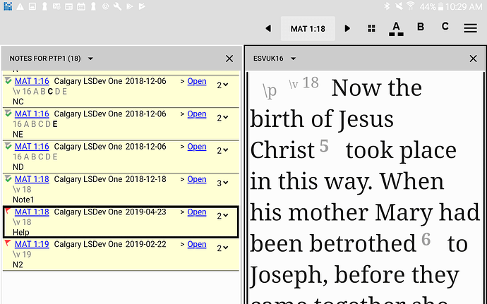Open the N2 note via its Open link

click(x=197, y=245)
